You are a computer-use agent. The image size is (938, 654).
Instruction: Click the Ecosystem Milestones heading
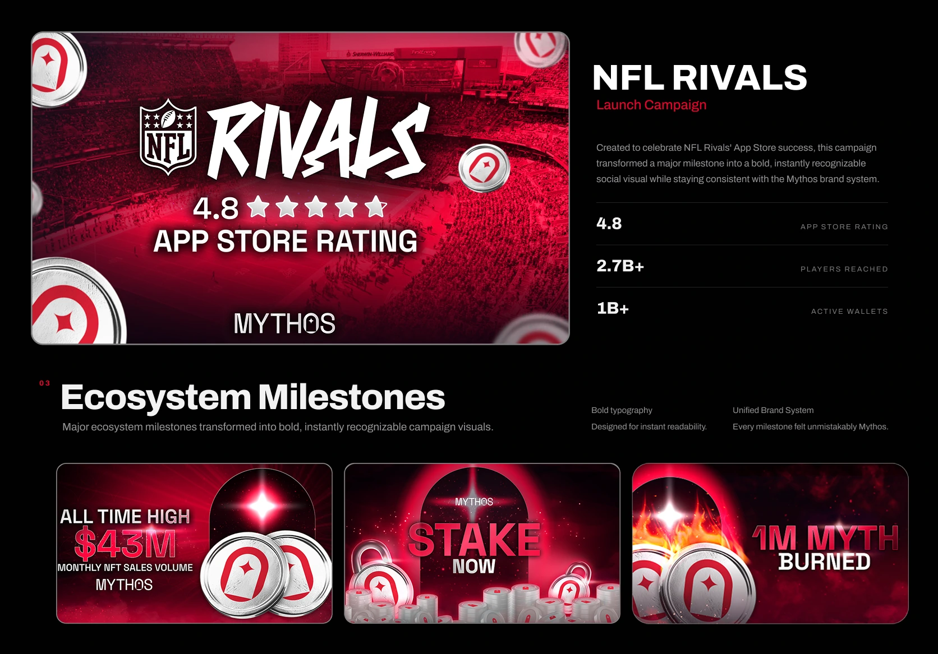click(253, 397)
